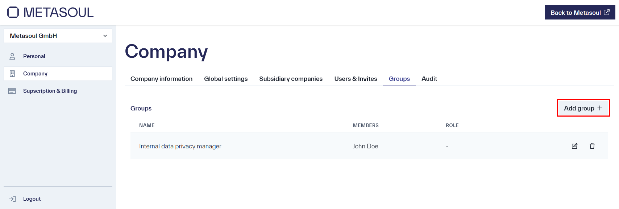Image resolution: width=619 pixels, height=209 pixels.
Task: Click the Metasoul square logo icon
Action: [13, 12]
